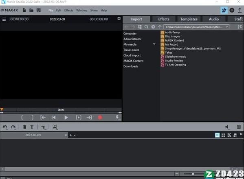Viewport: 244px width, 179px height.
Task: Click the orange playback marker on the preview ruler
Action: 2,109
